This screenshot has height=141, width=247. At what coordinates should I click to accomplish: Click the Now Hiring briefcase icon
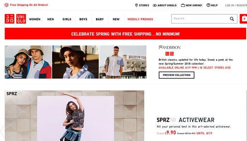183,5
